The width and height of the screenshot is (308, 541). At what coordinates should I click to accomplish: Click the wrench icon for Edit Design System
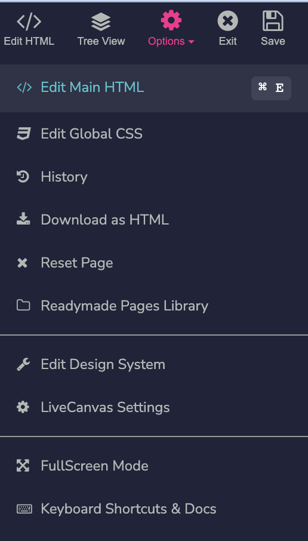23,364
